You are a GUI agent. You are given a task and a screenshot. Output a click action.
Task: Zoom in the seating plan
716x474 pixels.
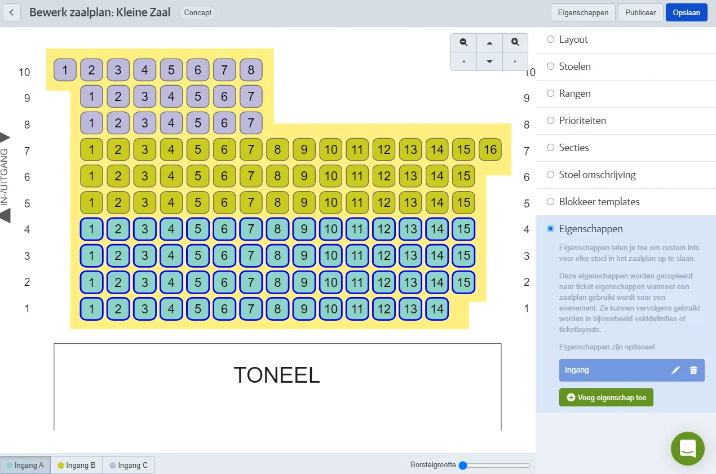click(x=515, y=42)
